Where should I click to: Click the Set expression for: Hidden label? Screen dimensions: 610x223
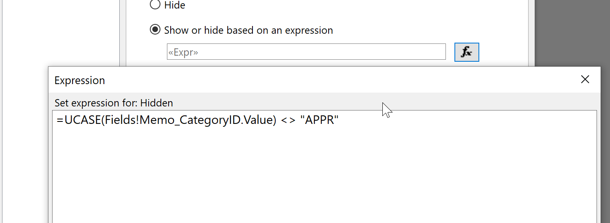point(114,103)
